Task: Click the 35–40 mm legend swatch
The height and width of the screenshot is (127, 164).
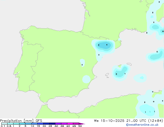Action: tap(64, 124)
